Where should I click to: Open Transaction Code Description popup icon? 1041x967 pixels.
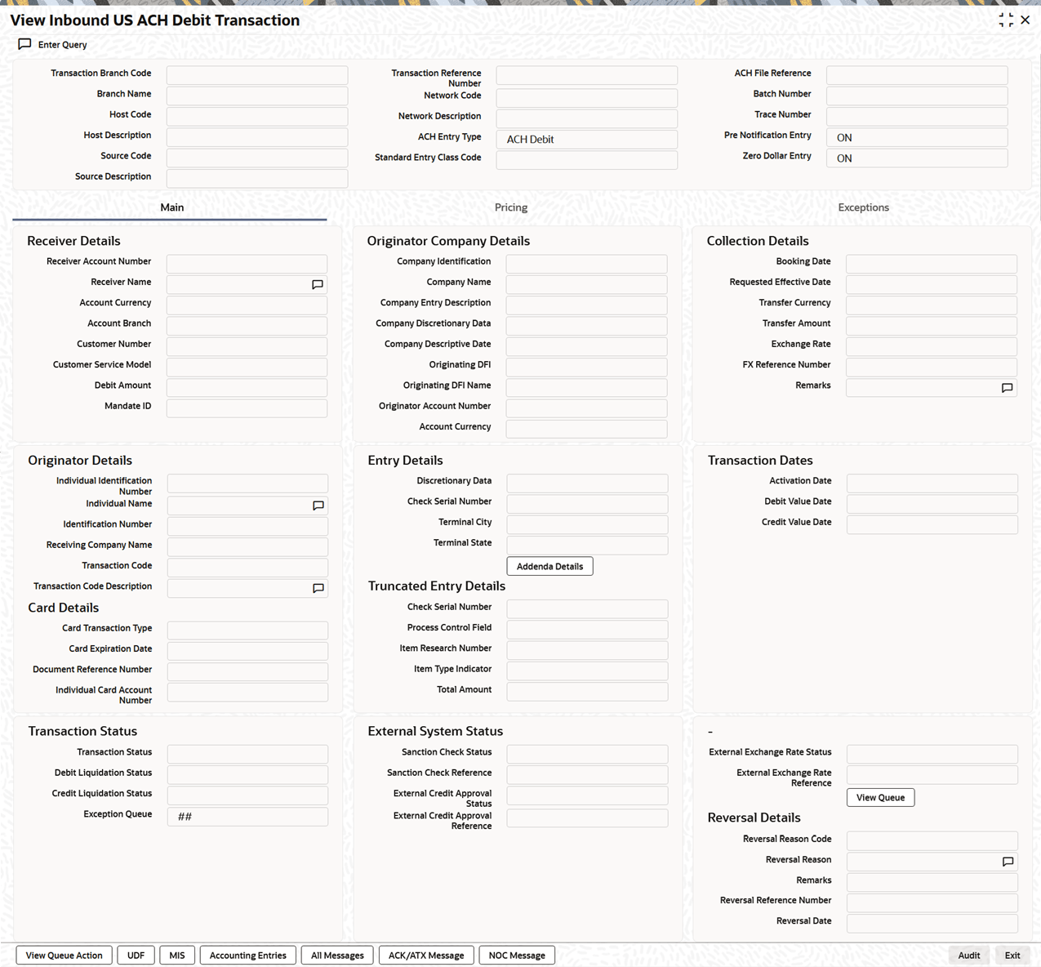pos(318,588)
